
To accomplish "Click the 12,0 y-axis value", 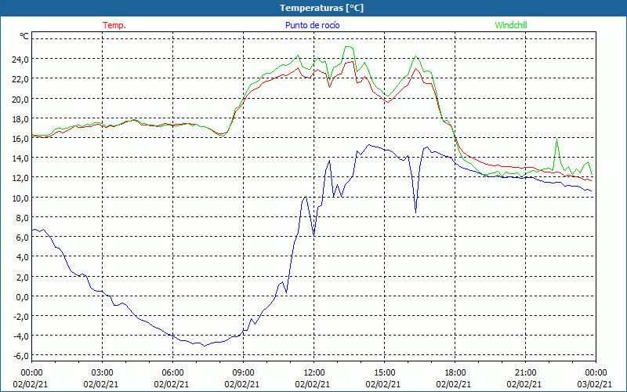I will click(20, 178).
